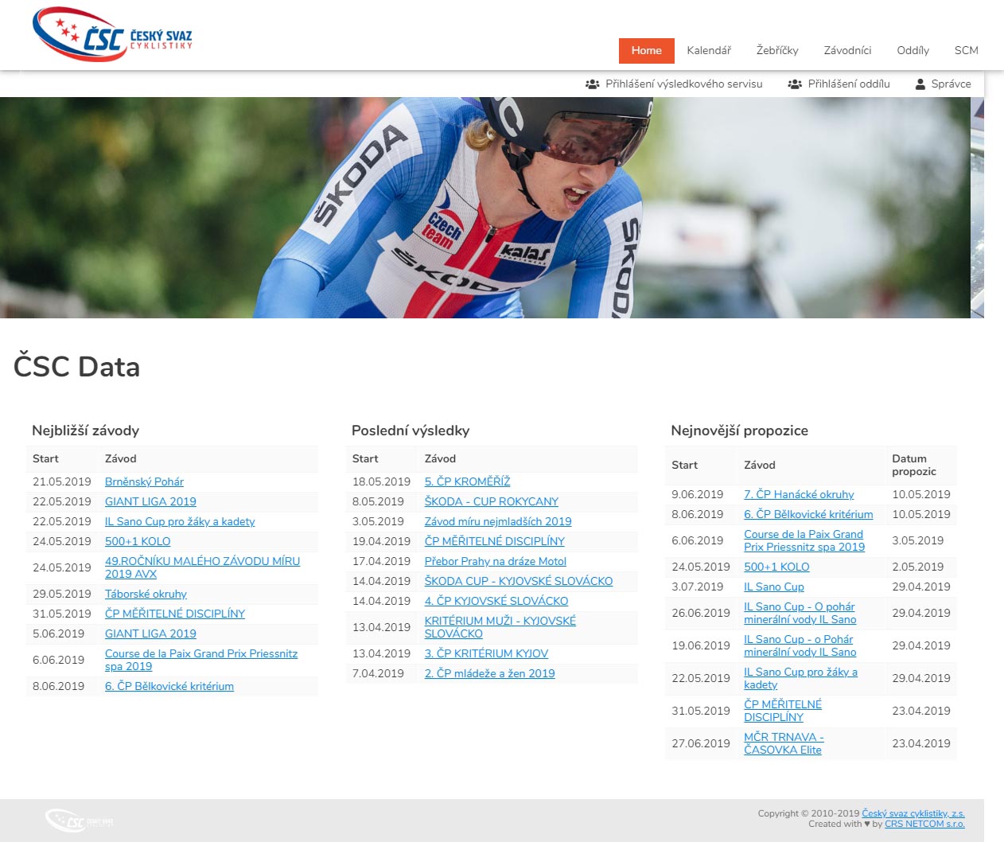Open ŠKODA CUP - KYJOVSKÉ SLOVÁCKO results
This screenshot has height=842, width=1004.
519,581
